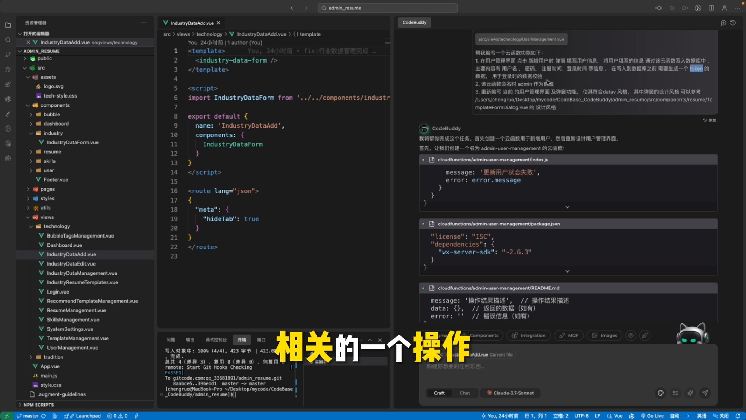Switch to the 终端 terminal tab

point(241,339)
